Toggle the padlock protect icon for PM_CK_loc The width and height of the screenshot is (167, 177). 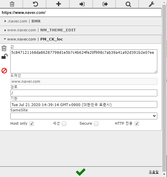[4, 56]
